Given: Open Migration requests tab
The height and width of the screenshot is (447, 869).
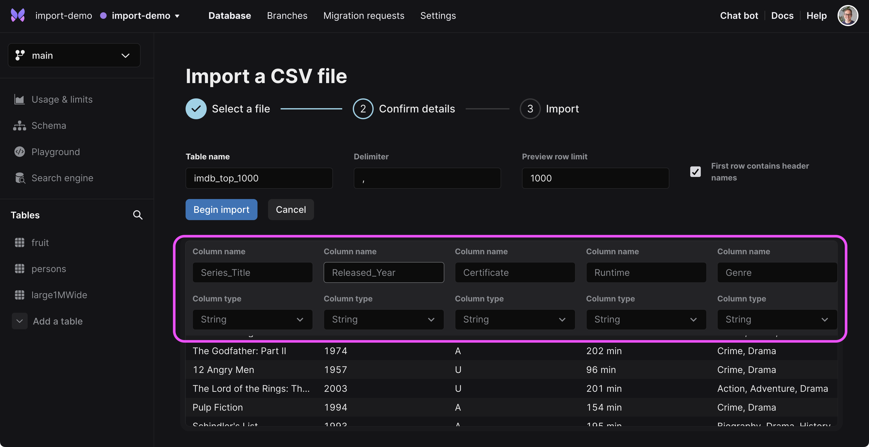Looking at the screenshot, I should click(364, 16).
